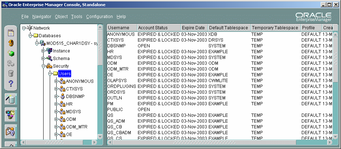The width and height of the screenshot is (341, 149).
Task: Click the Databases folder icon
Action: (36, 35)
